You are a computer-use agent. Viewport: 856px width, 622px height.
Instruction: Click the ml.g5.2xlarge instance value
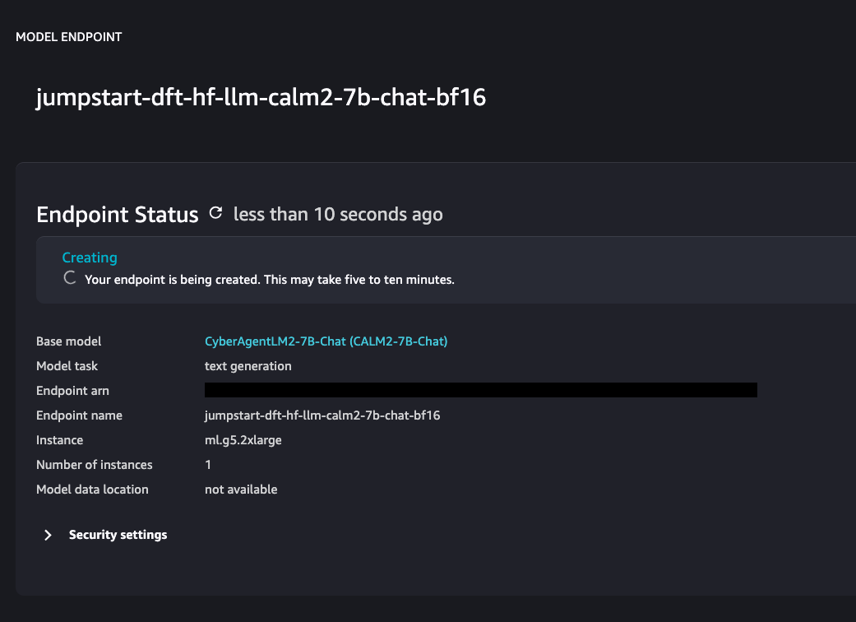(x=243, y=440)
